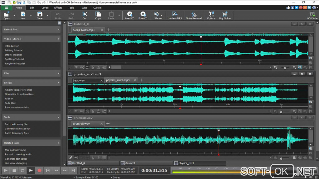This screenshot has height=179, width=319.
Task: Click the Cut scissors icon
Action: (84, 14)
